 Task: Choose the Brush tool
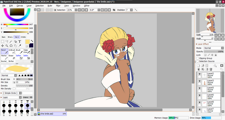[19, 51]
